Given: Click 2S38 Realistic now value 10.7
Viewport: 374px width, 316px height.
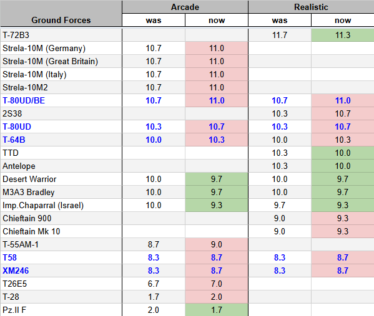Looking at the screenshot, I should (343, 113).
